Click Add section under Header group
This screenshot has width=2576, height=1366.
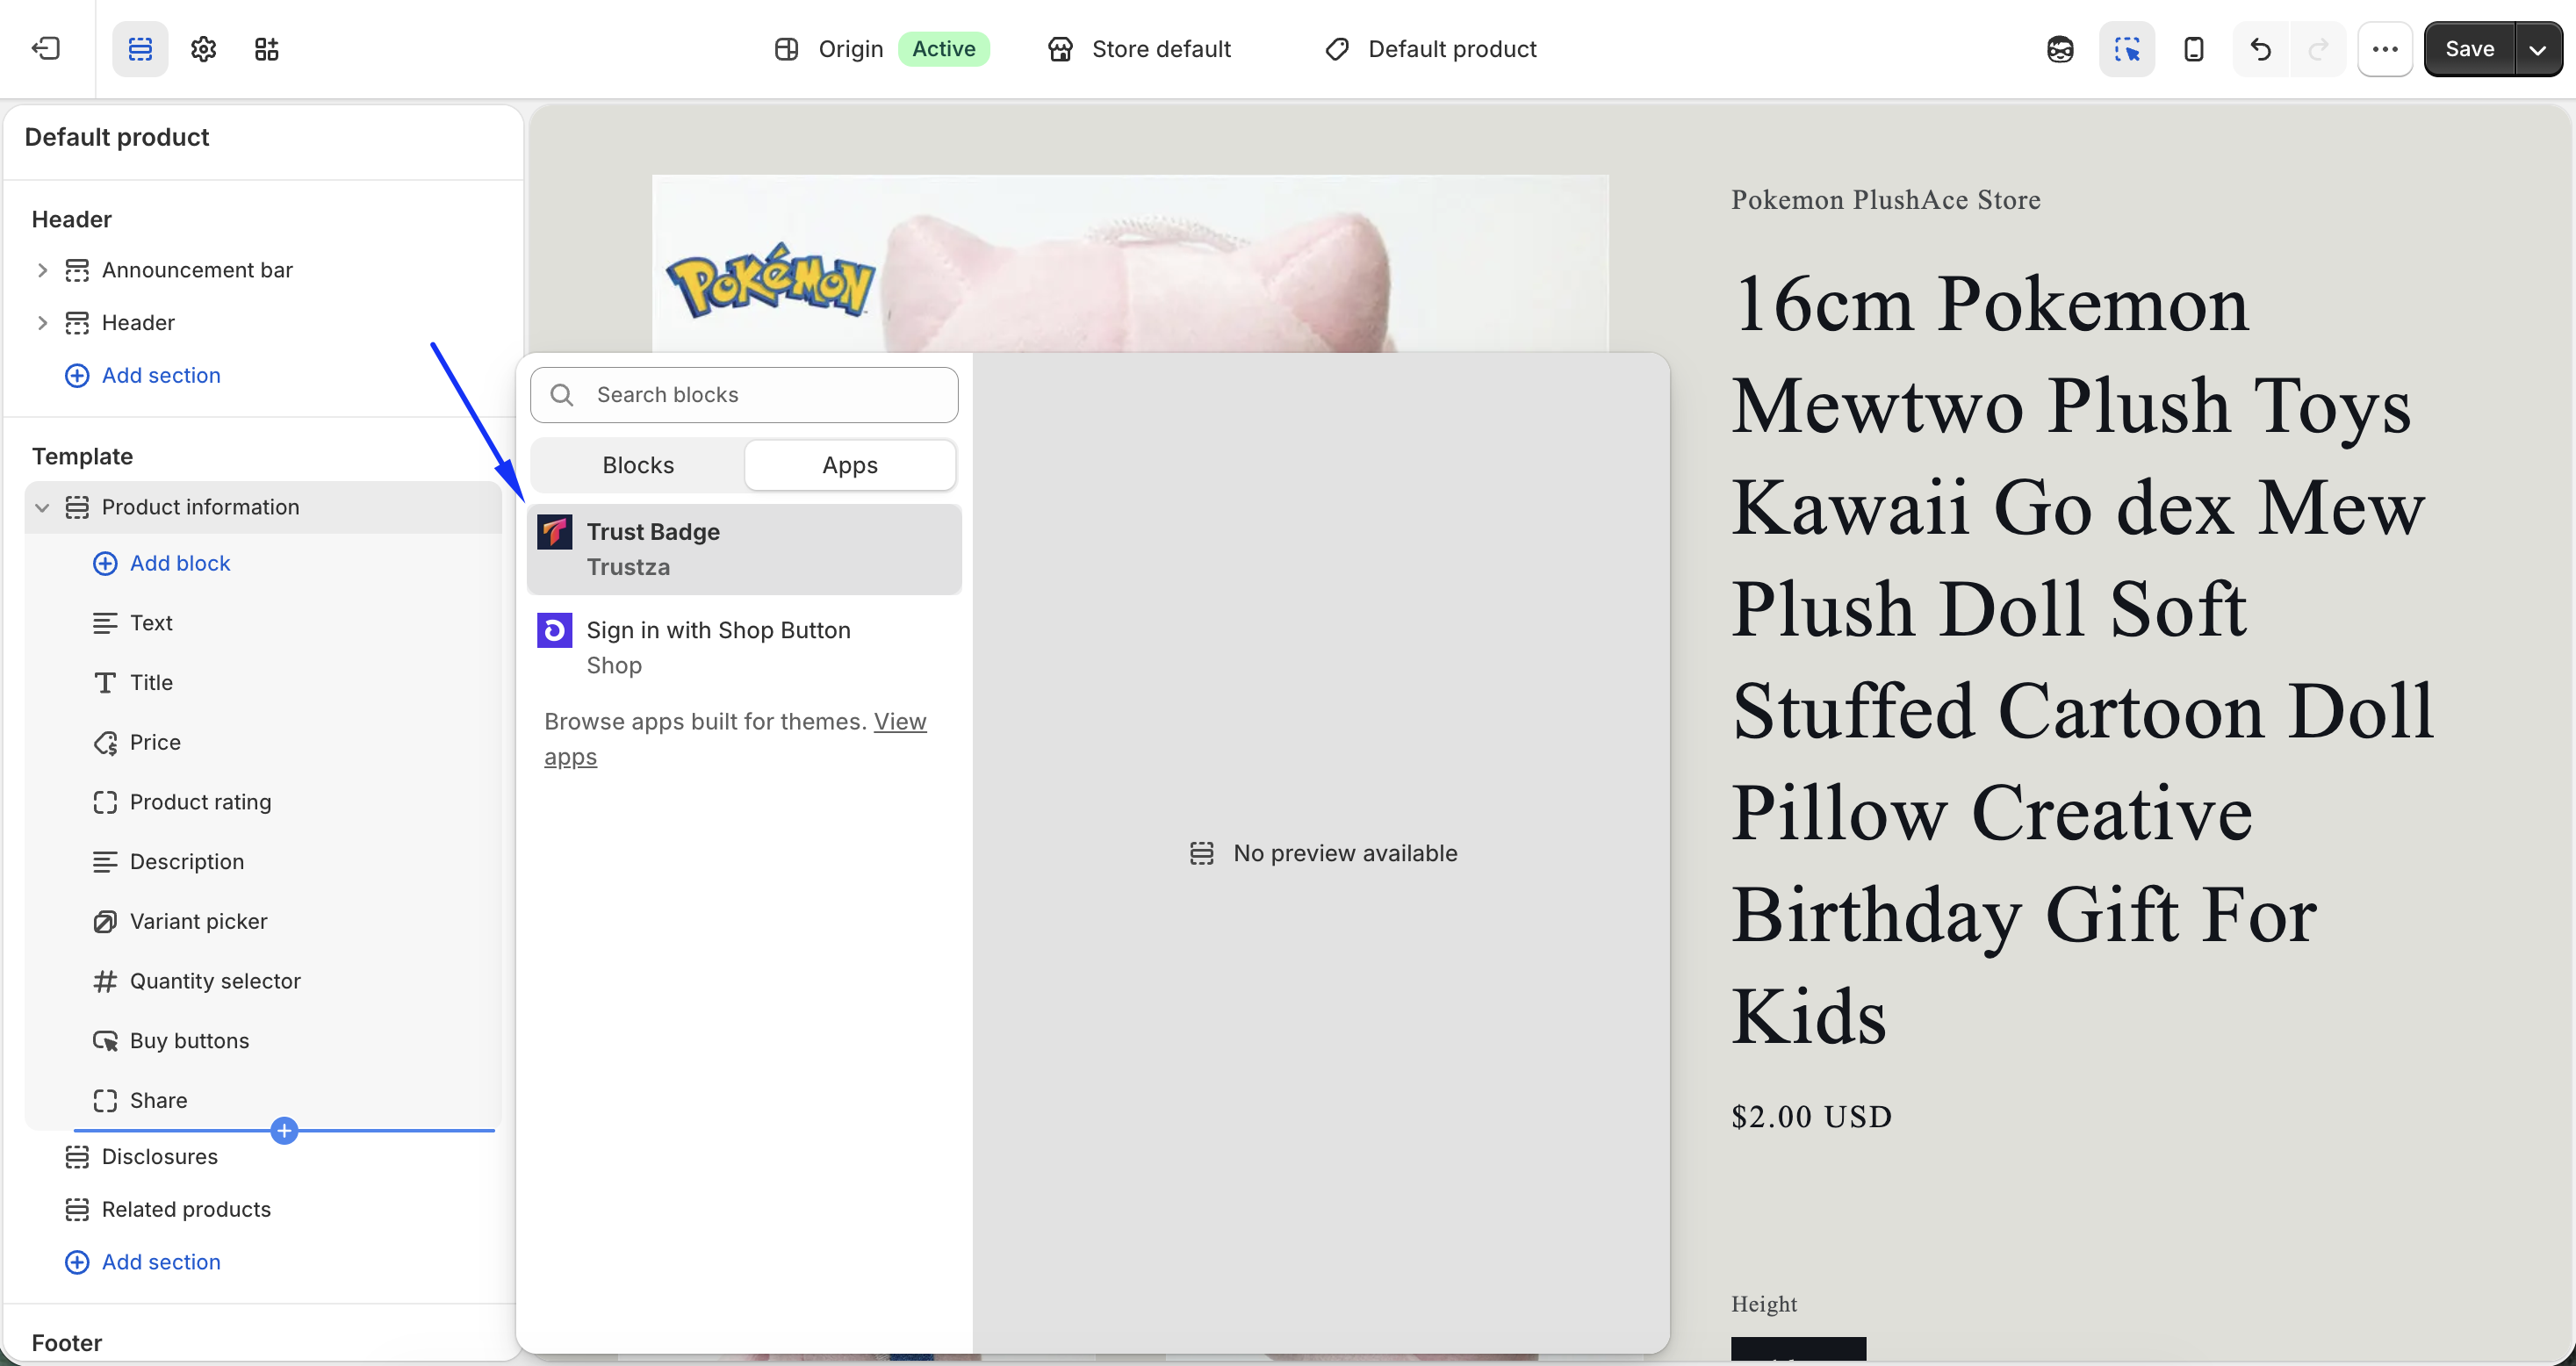coord(143,375)
